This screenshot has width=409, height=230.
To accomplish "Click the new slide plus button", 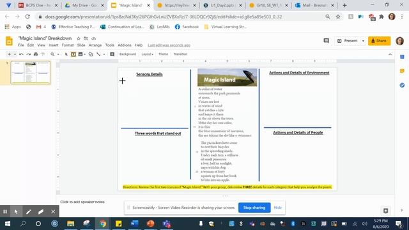I will coord(9,54).
